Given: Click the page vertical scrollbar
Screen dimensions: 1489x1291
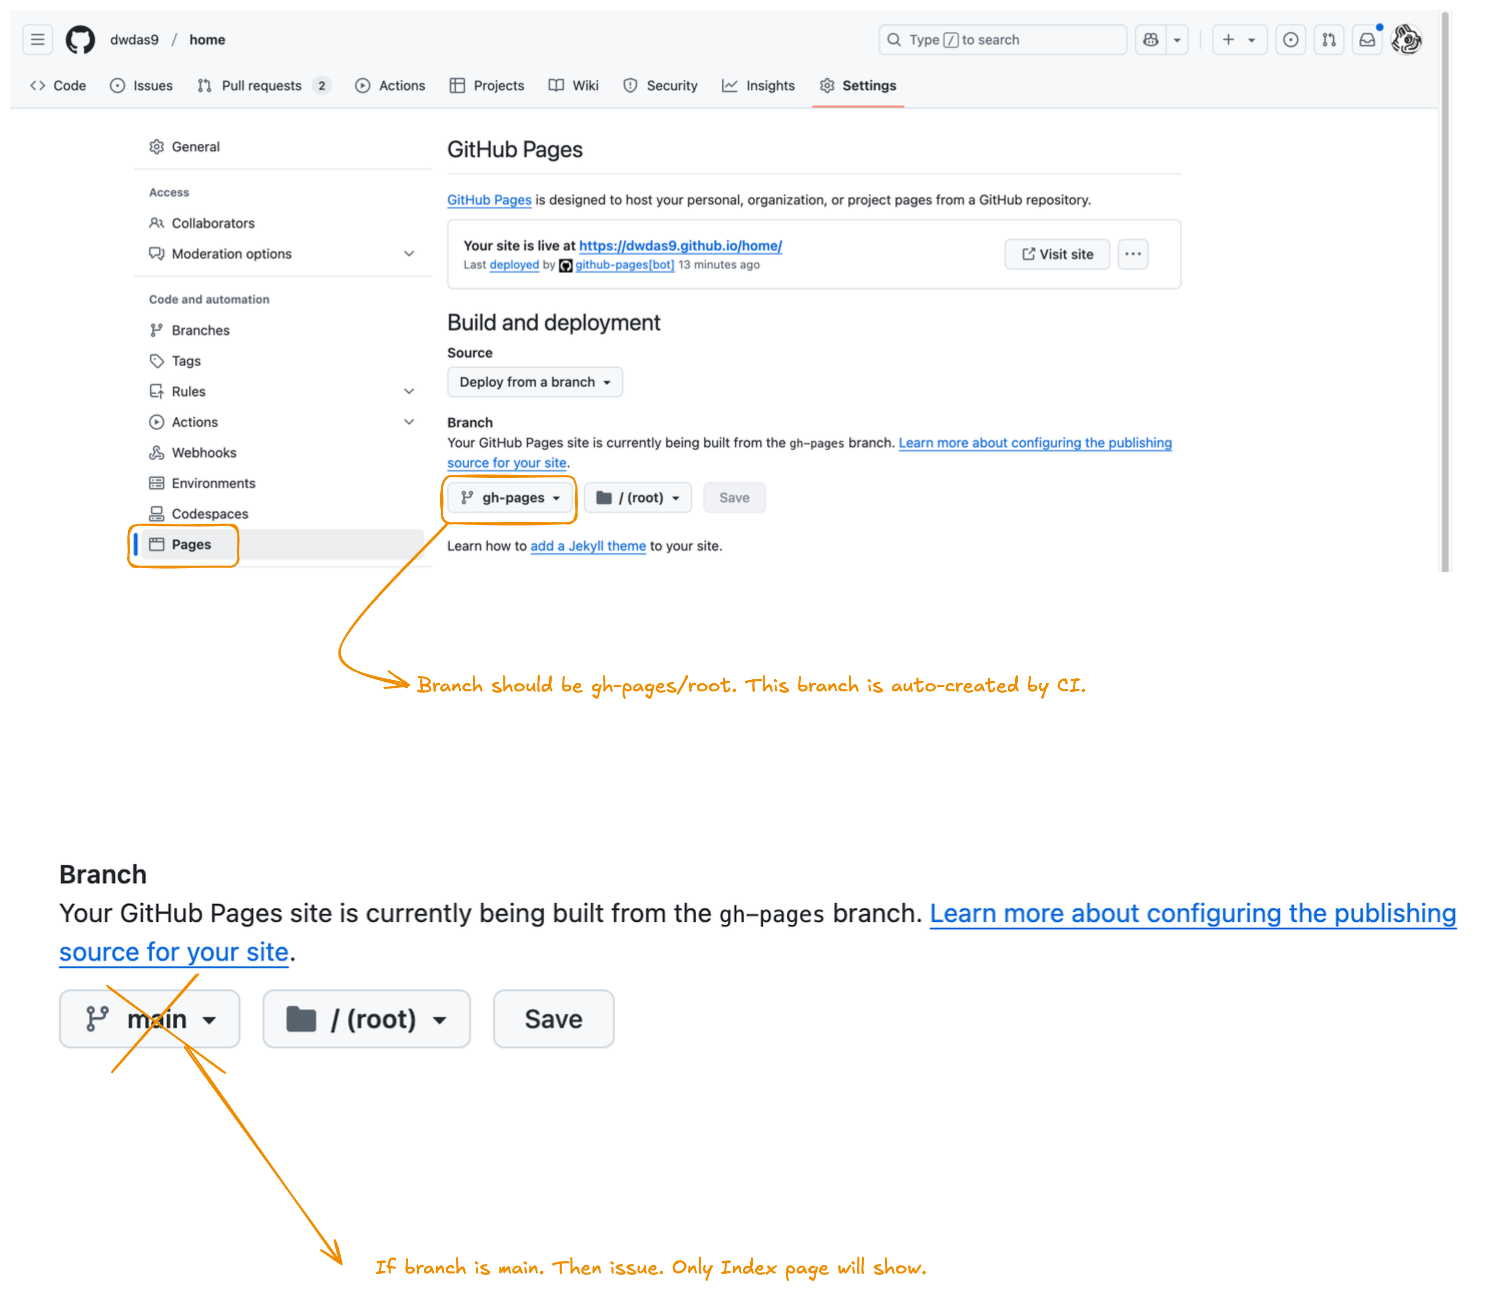Looking at the screenshot, I should 1444,292.
